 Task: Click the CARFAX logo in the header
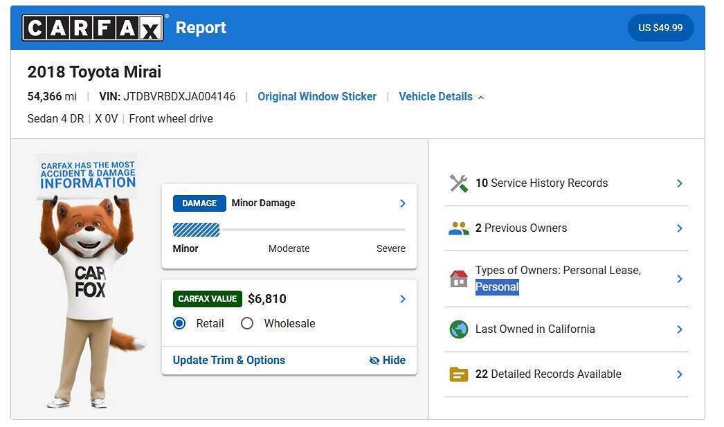pos(93,28)
